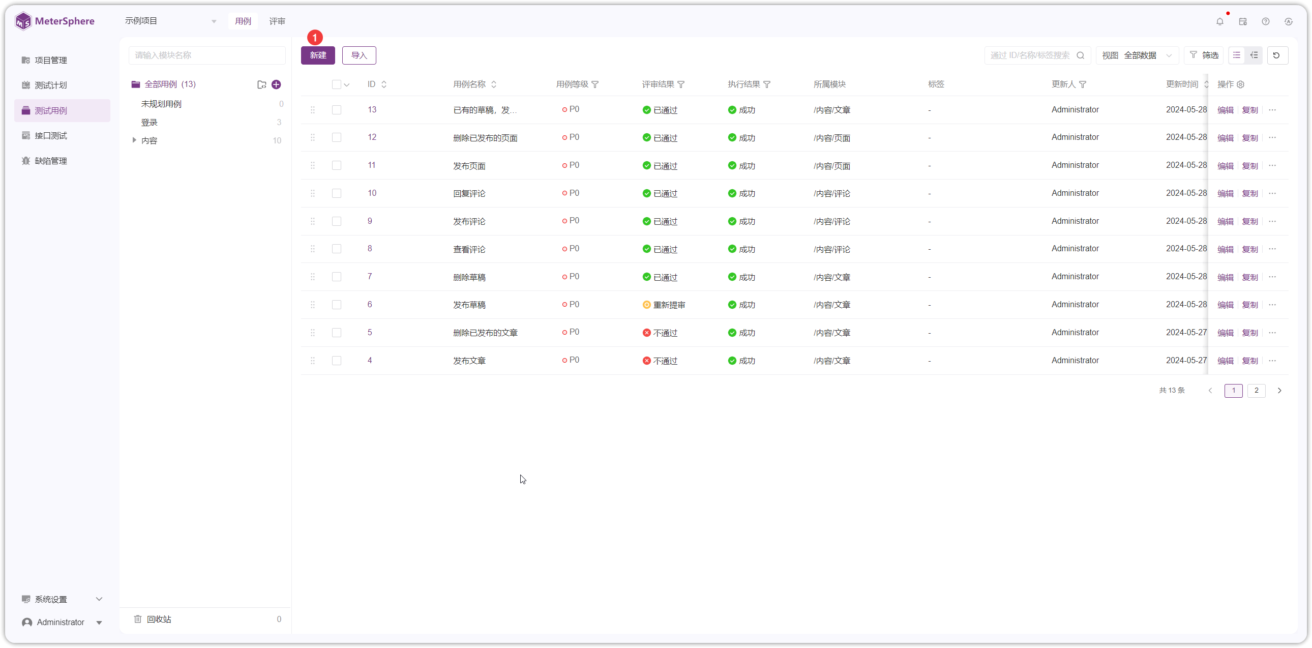Click the folder expand icon beside 全部用例
1312x648 pixels.
click(x=262, y=84)
